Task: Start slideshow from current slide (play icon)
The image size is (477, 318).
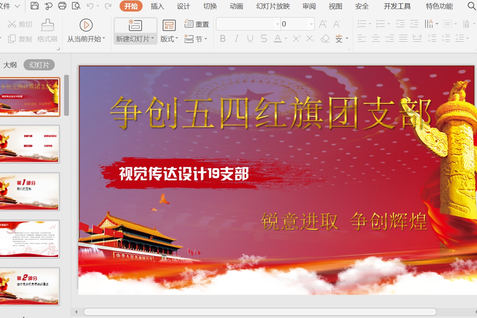Action: [86, 25]
